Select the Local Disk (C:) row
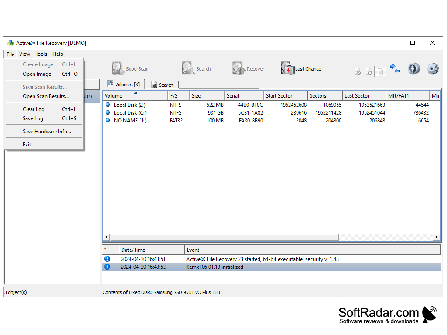This screenshot has width=447, height=335. (x=272, y=112)
